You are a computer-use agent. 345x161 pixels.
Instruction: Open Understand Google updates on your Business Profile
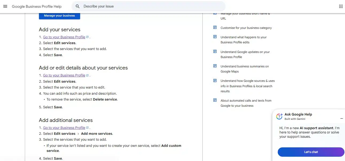click(x=245, y=54)
